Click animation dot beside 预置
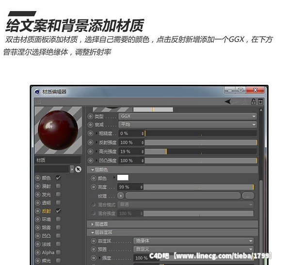This screenshot has height=265, width=288. tap(94, 249)
